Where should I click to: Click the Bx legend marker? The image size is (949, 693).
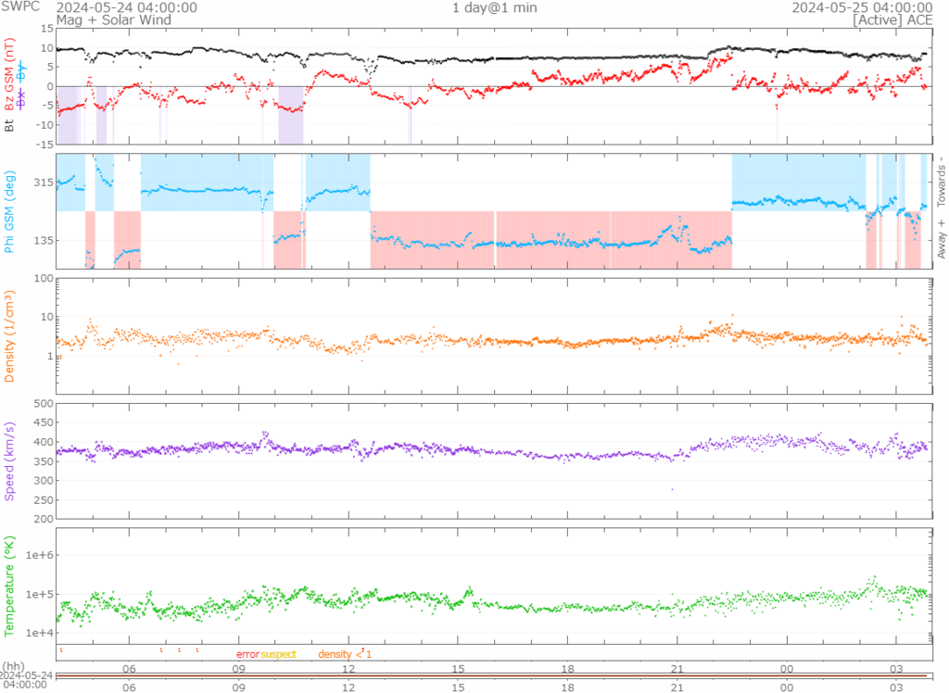click(24, 100)
